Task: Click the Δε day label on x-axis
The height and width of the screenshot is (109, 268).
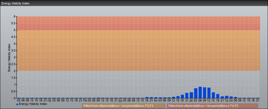Action: 191,100
